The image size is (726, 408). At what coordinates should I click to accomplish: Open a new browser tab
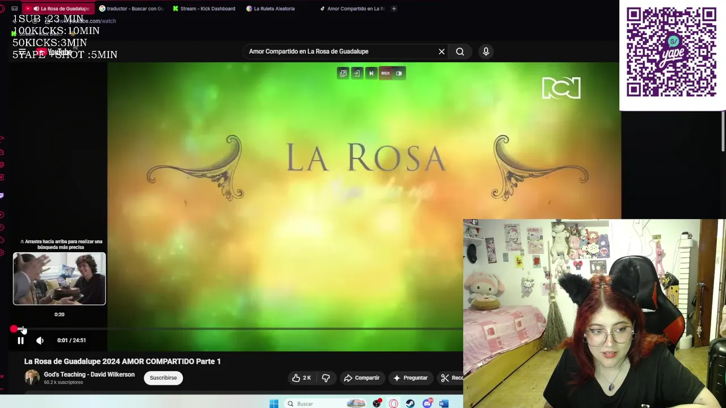394,8
